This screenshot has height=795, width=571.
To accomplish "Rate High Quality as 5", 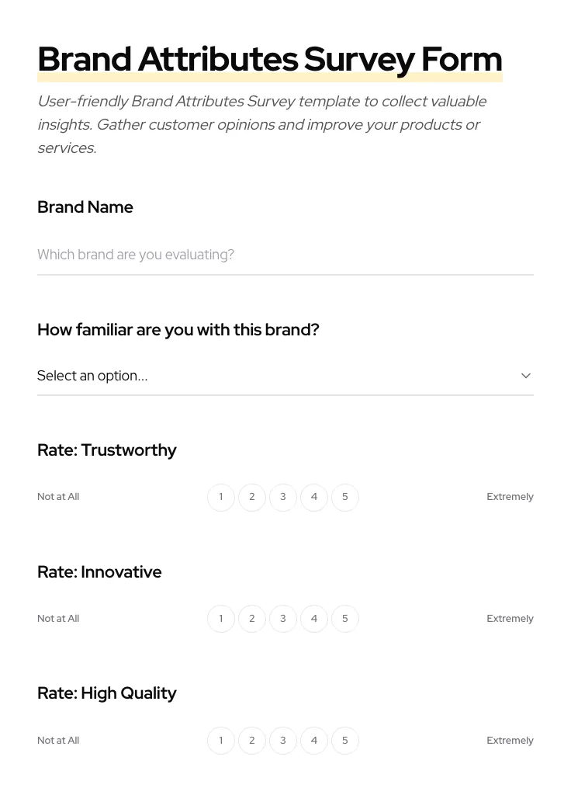I will tap(345, 740).
